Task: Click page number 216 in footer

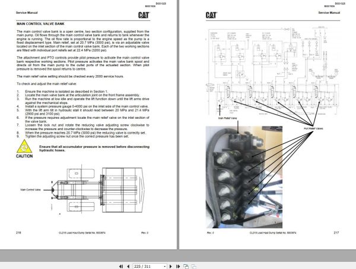Action: click(x=18, y=232)
